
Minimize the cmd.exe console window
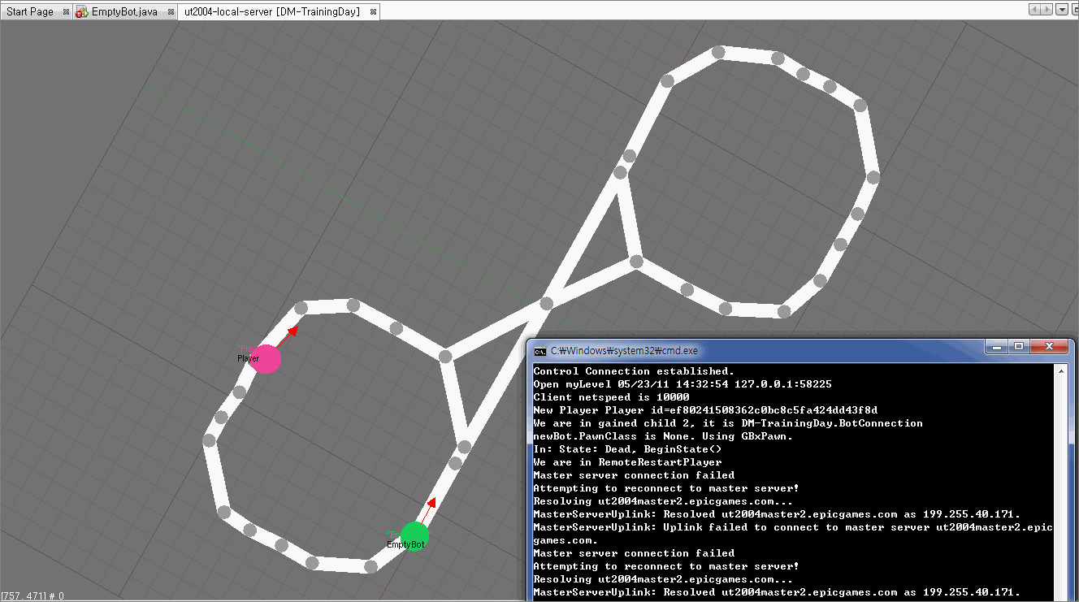tap(997, 346)
